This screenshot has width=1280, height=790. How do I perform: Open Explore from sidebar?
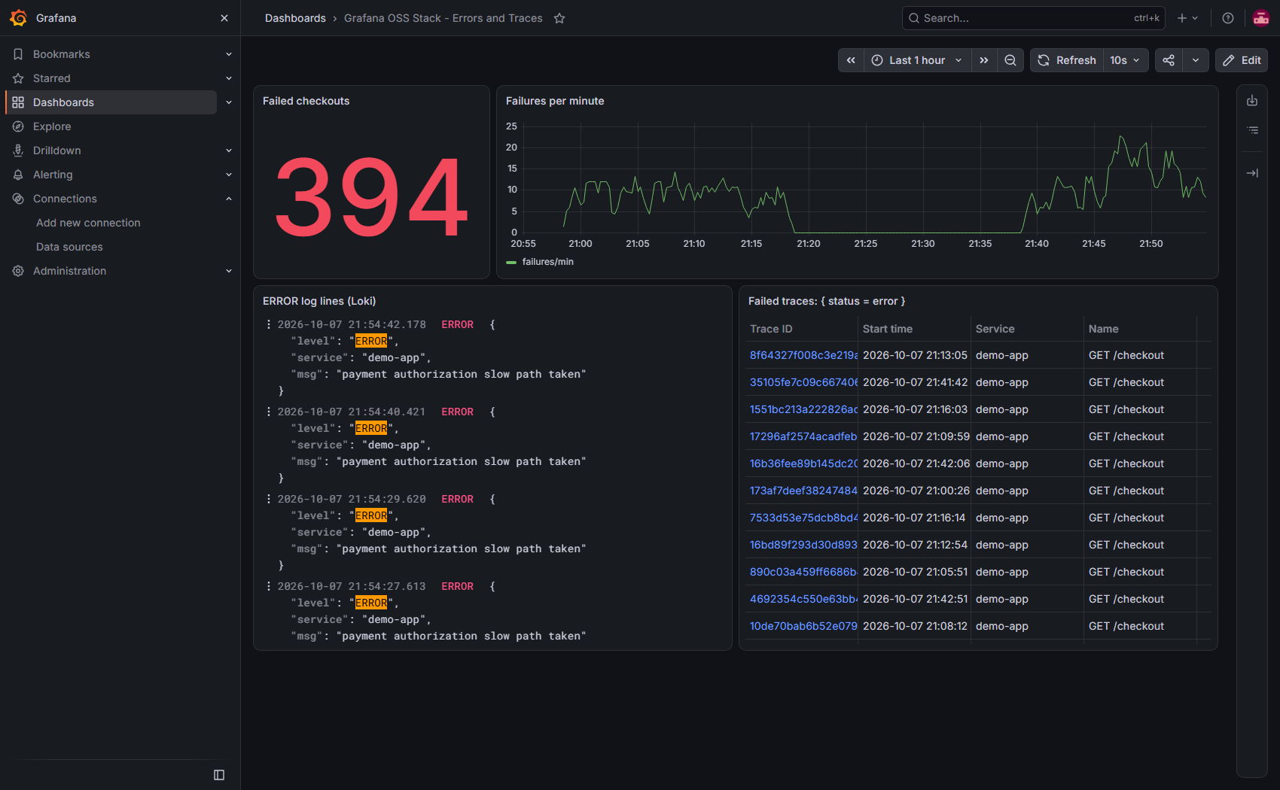(x=52, y=126)
